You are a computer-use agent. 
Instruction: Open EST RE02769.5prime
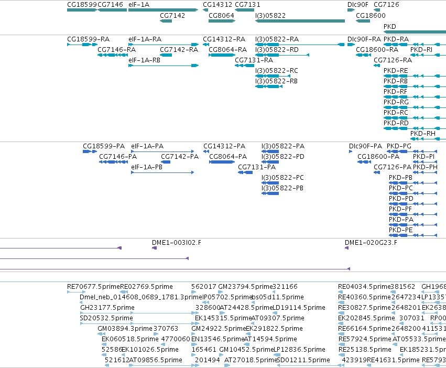tap(147, 287)
